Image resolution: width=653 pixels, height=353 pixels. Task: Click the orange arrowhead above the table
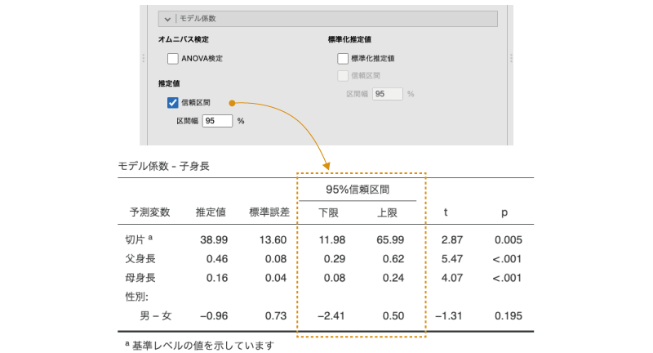pos(326,166)
